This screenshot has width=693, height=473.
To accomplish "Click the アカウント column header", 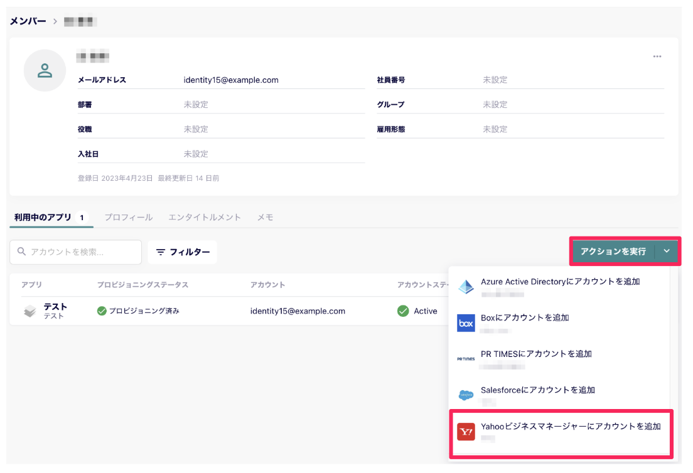I will (x=267, y=285).
